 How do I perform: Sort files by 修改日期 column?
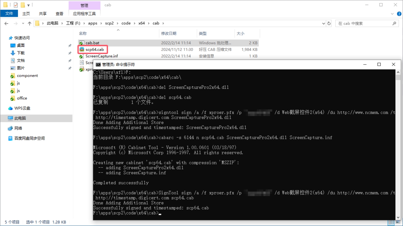169,33
